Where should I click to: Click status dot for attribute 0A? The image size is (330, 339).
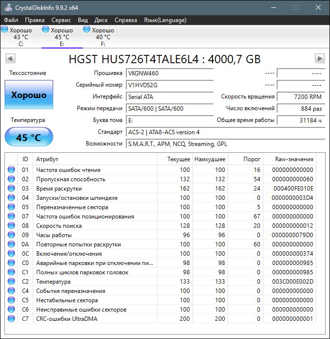pos(11,244)
